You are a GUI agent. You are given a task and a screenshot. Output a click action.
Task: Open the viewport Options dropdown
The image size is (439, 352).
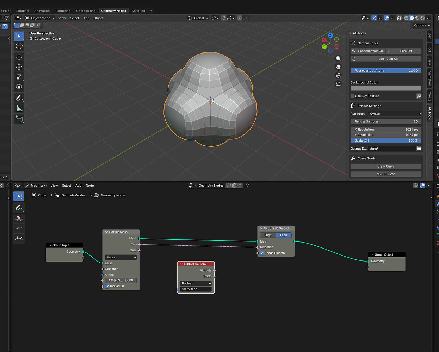click(x=422, y=25)
